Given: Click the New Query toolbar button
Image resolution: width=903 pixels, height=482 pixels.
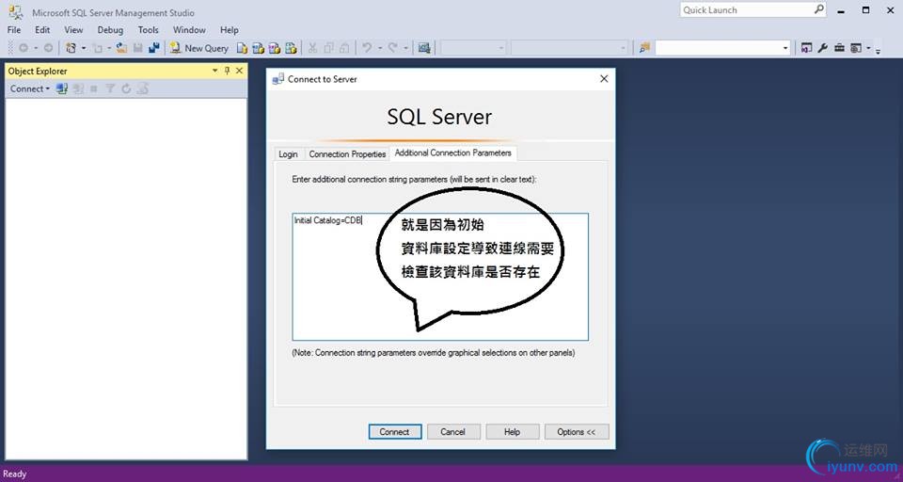Looking at the screenshot, I should (199, 48).
